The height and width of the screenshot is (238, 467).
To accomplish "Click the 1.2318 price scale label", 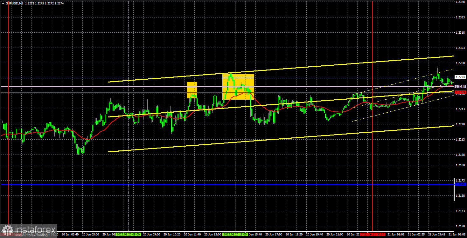I will tap(460, 33).
